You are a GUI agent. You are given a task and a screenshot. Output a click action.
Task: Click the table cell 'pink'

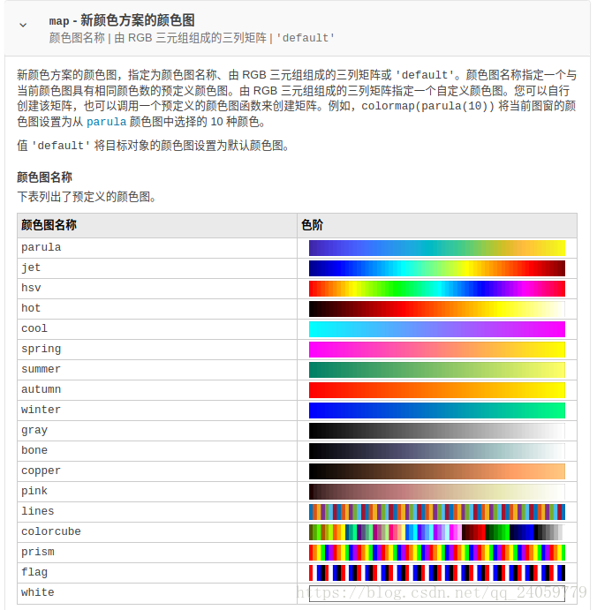click(x=157, y=492)
